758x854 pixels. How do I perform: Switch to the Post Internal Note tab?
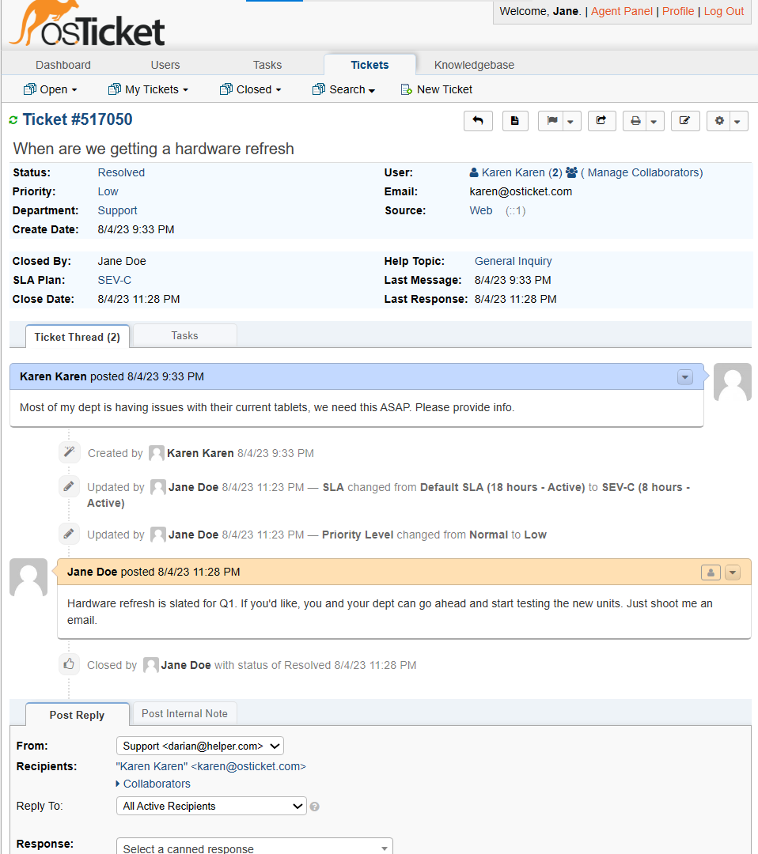(x=184, y=712)
